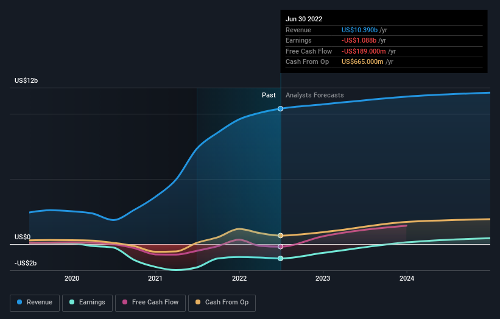Toggle the Revenue series legend button
Screen dimensions: 500x319
(35, 303)
